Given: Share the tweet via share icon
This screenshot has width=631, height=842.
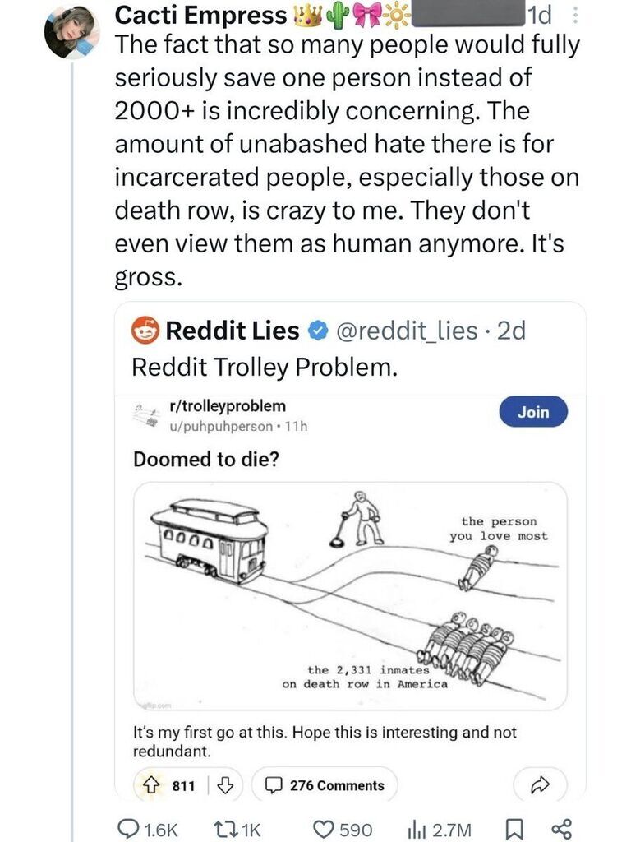Looking at the screenshot, I should [x=562, y=830].
